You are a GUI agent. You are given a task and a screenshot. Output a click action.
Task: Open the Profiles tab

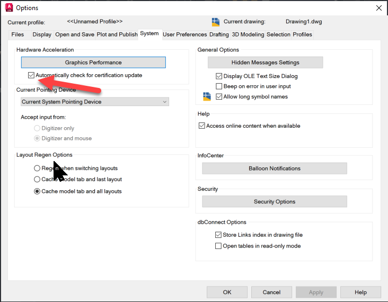[302, 34]
